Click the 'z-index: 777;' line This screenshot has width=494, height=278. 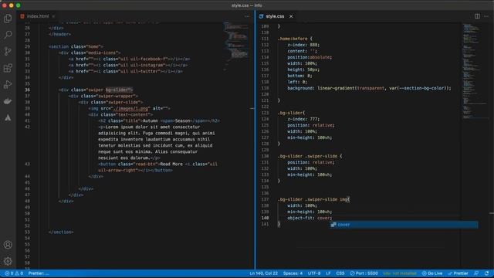(x=303, y=119)
